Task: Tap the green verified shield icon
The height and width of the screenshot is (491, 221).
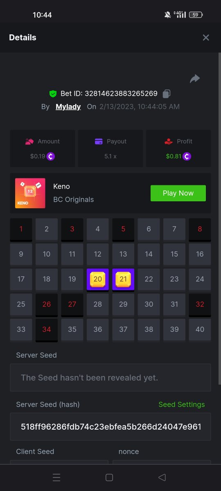Action: (53, 94)
